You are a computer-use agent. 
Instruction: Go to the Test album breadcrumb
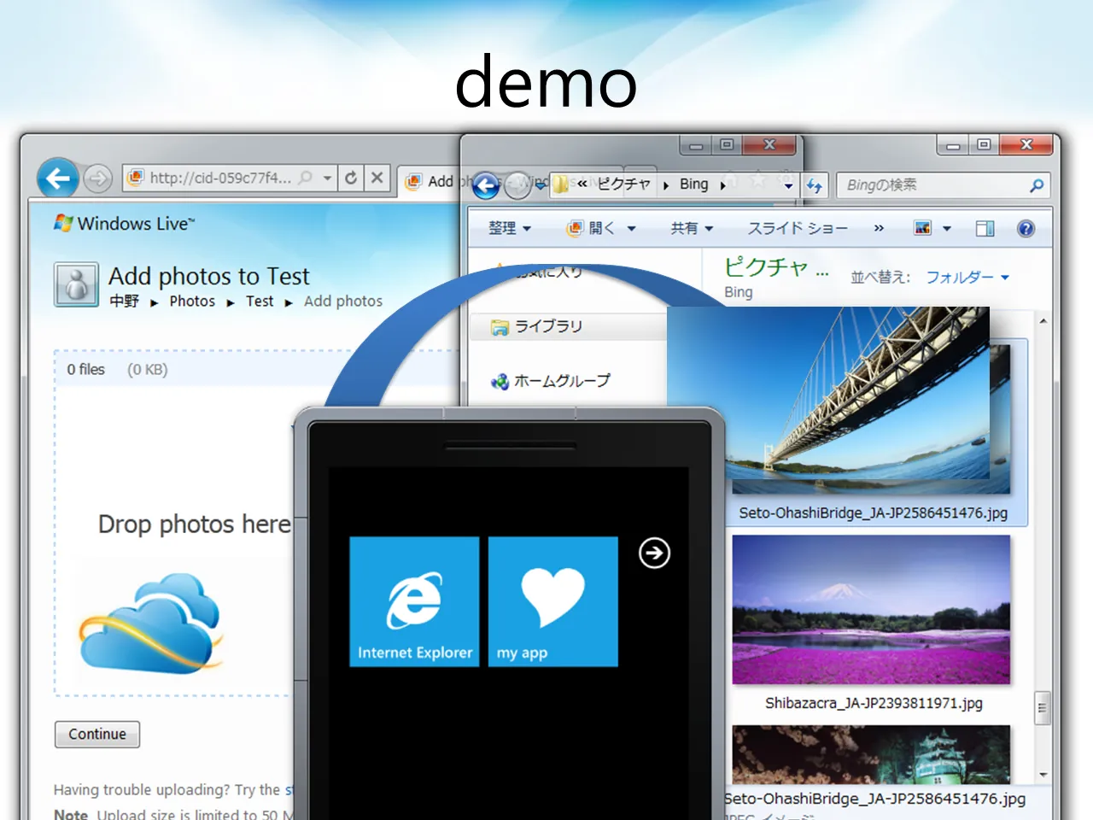[260, 302]
